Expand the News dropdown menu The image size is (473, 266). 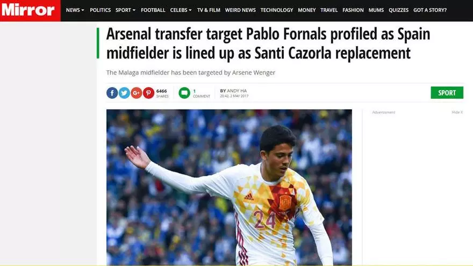[75, 10]
